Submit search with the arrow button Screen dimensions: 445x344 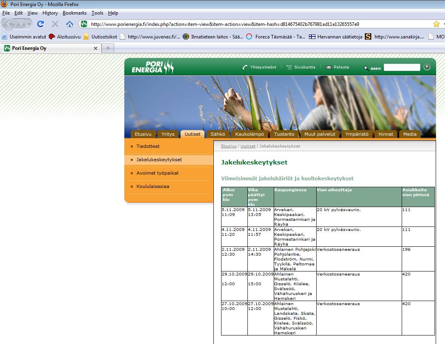427,67
